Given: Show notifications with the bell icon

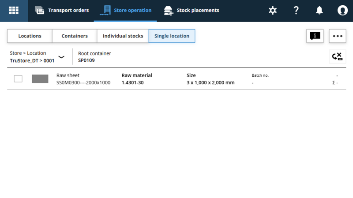Looking at the screenshot, I should point(319,10).
